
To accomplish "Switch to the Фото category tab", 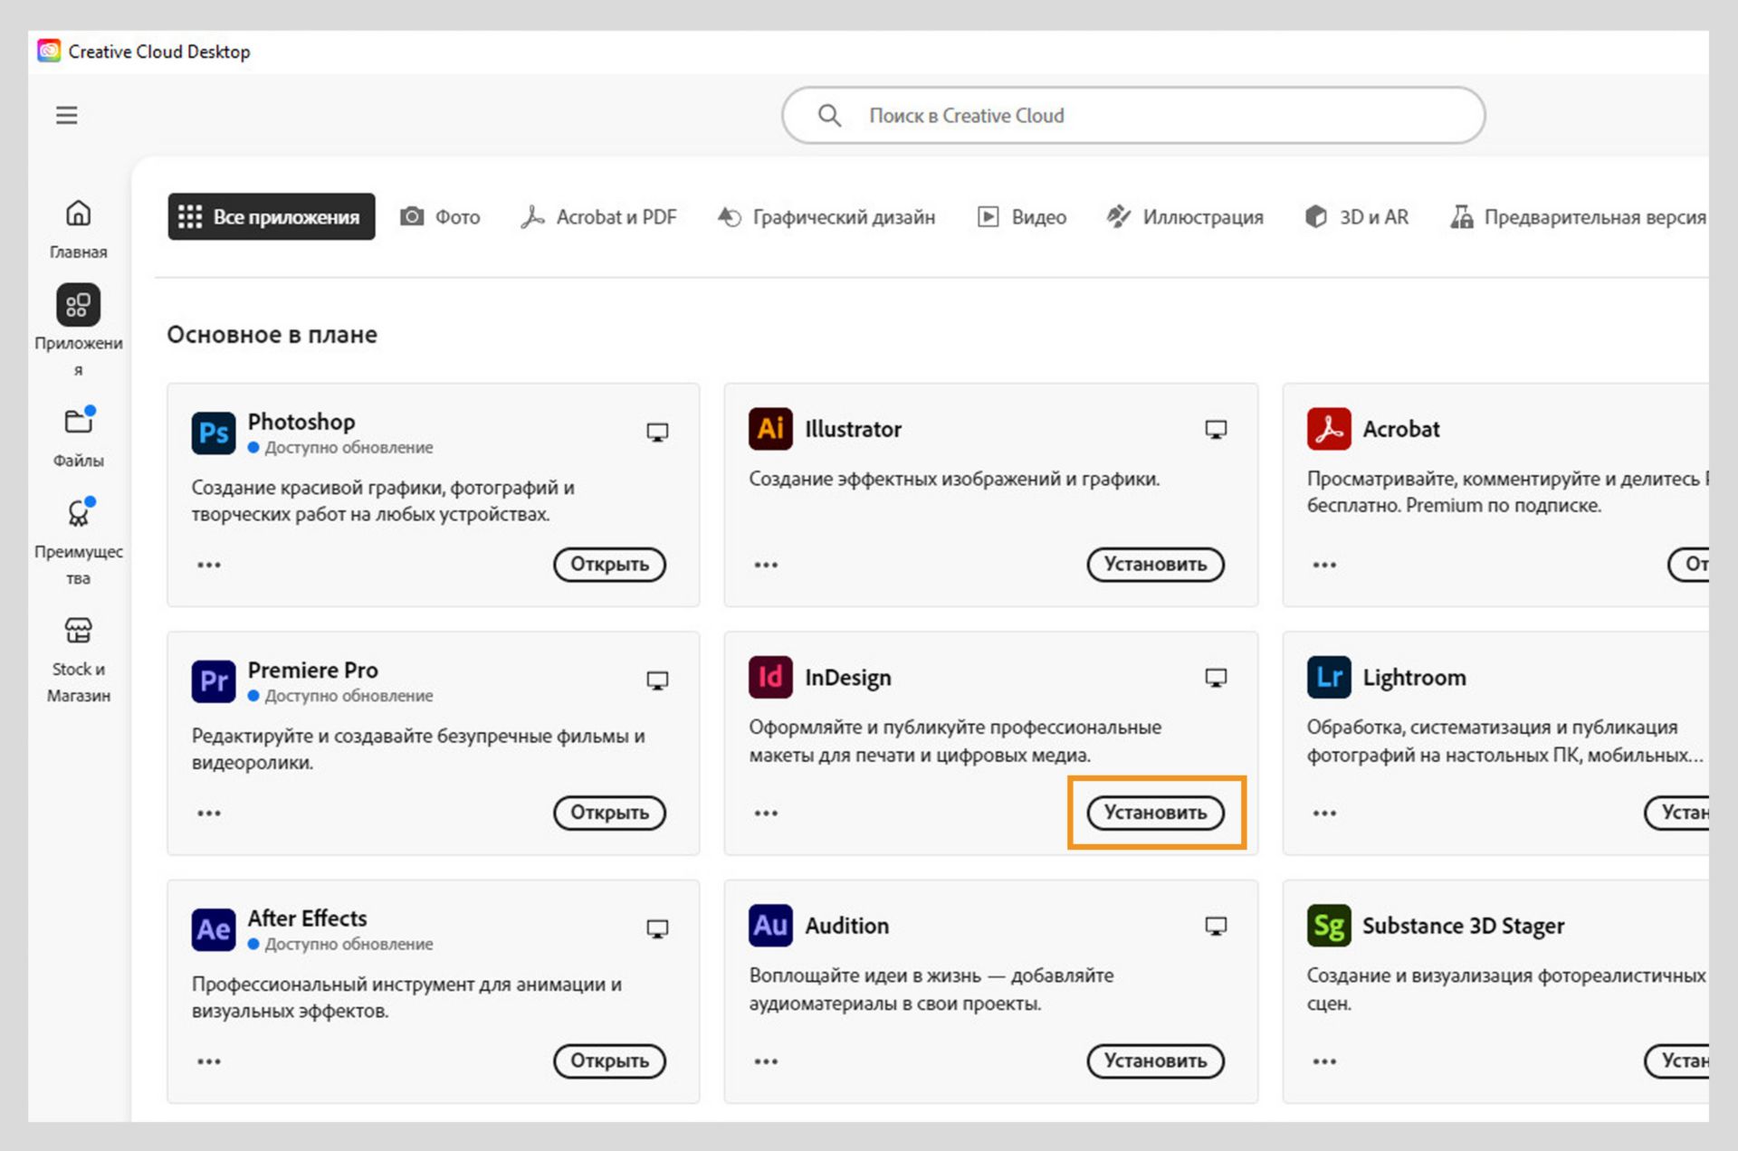I will coord(441,217).
